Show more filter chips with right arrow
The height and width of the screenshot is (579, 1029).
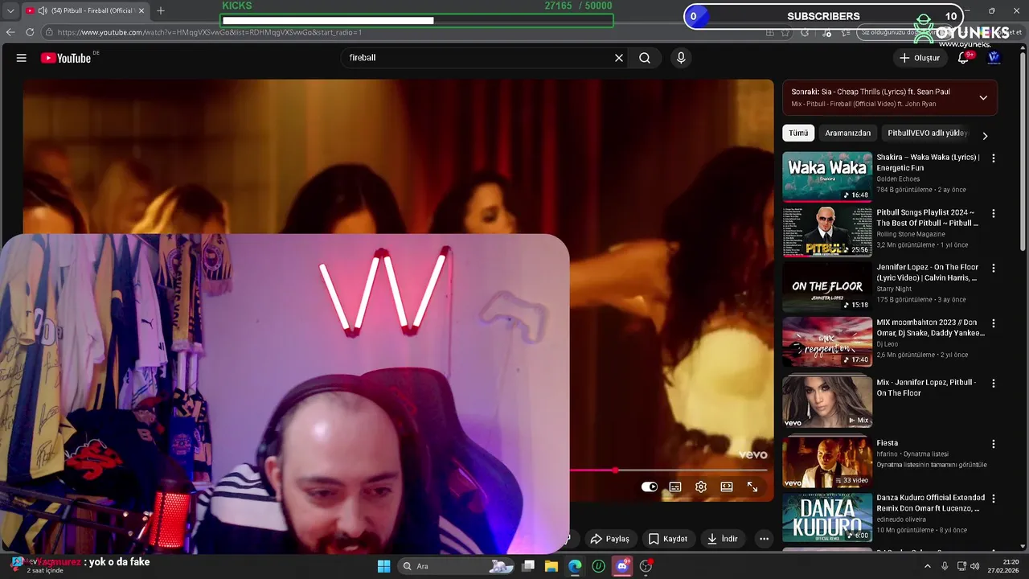point(985,136)
